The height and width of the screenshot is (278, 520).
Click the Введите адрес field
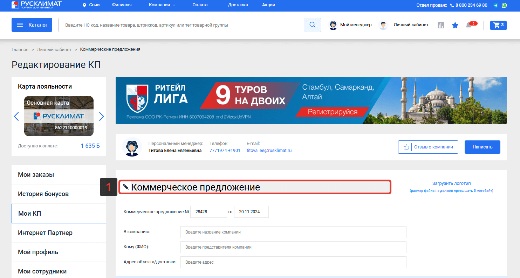point(293,262)
